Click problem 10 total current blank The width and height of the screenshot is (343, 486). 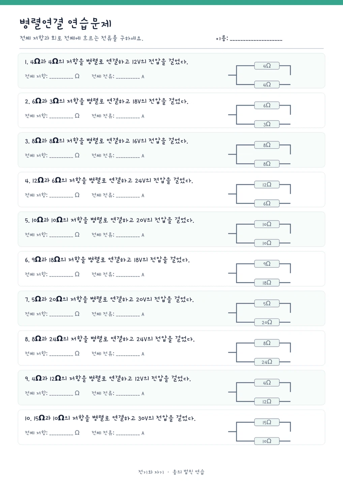(x=128, y=433)
